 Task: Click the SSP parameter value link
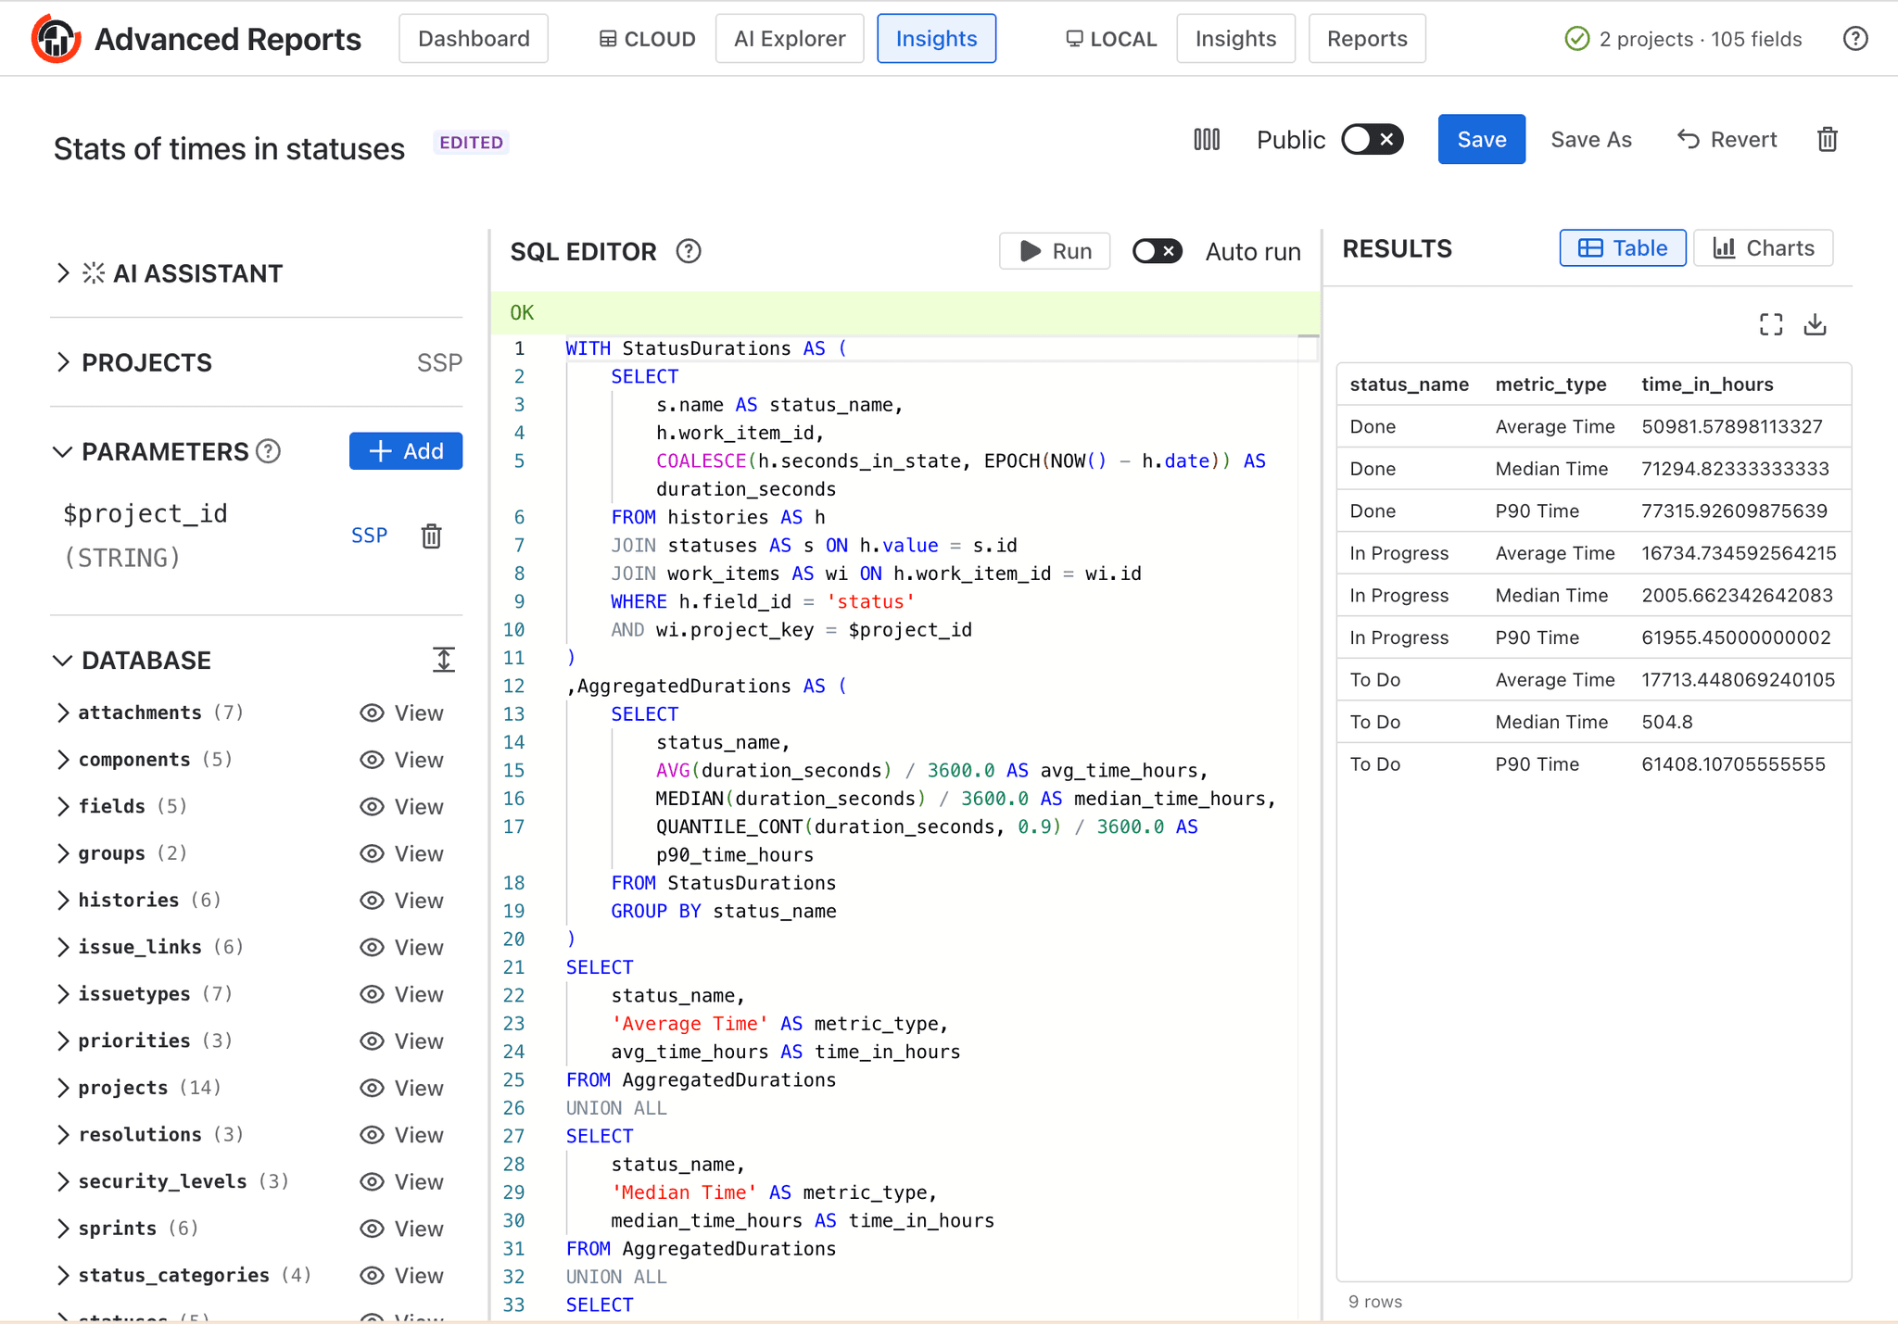[x=369, y=536]
